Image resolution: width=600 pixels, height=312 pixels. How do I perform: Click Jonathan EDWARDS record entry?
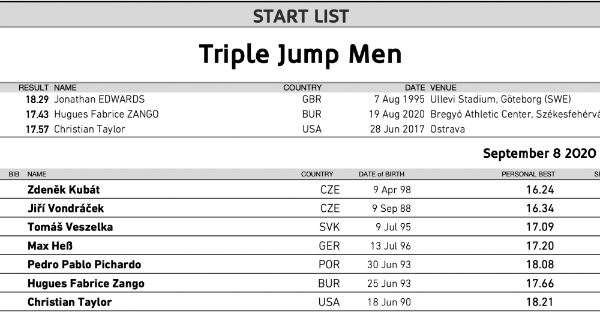[x=99, y=99]
